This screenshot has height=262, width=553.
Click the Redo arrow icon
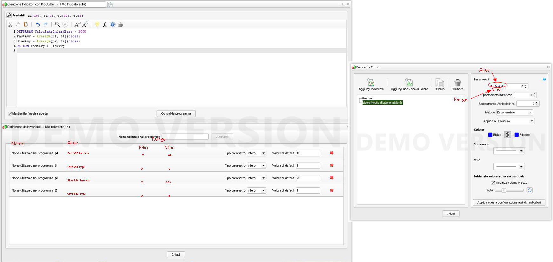click(45, 24)
